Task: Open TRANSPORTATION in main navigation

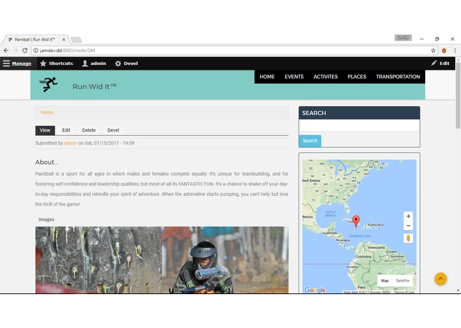Action: [x=398, y=77]
